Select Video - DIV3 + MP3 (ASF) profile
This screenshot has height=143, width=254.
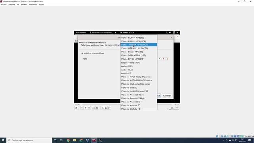[x=139, y=59]
